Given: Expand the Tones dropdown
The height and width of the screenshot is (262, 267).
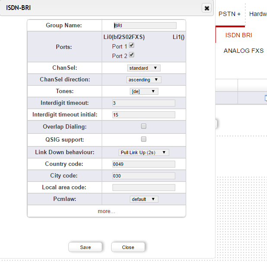Looking at the screenshot, I should click(x=144, y=91).
